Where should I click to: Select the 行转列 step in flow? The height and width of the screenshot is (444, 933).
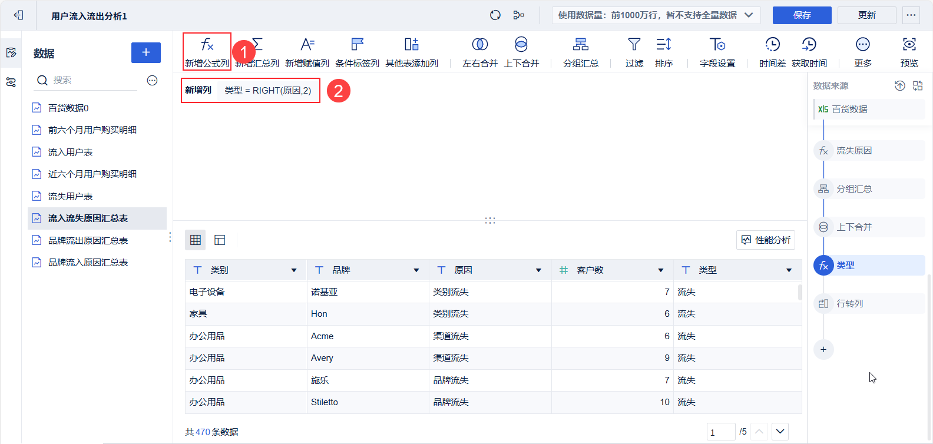click(x=869, y=303)
